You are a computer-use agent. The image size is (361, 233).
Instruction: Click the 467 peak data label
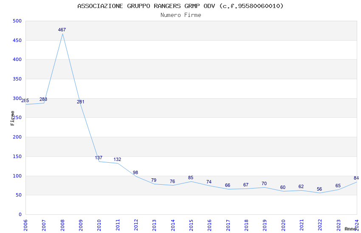pos(62,30)
